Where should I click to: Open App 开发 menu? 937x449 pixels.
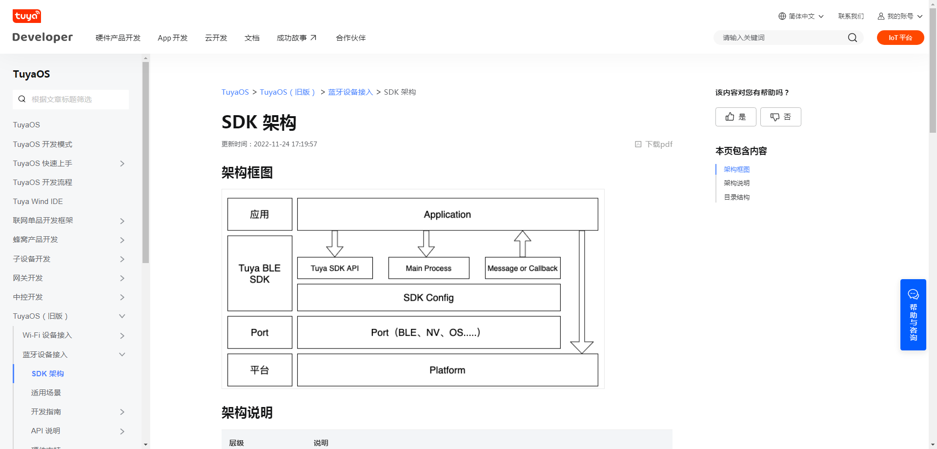pos(172,38)
